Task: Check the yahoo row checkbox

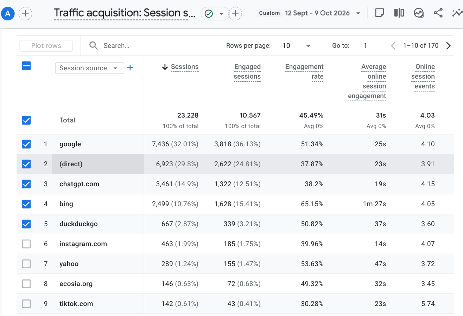Action: pyautogui.click(x=26, y=264)
